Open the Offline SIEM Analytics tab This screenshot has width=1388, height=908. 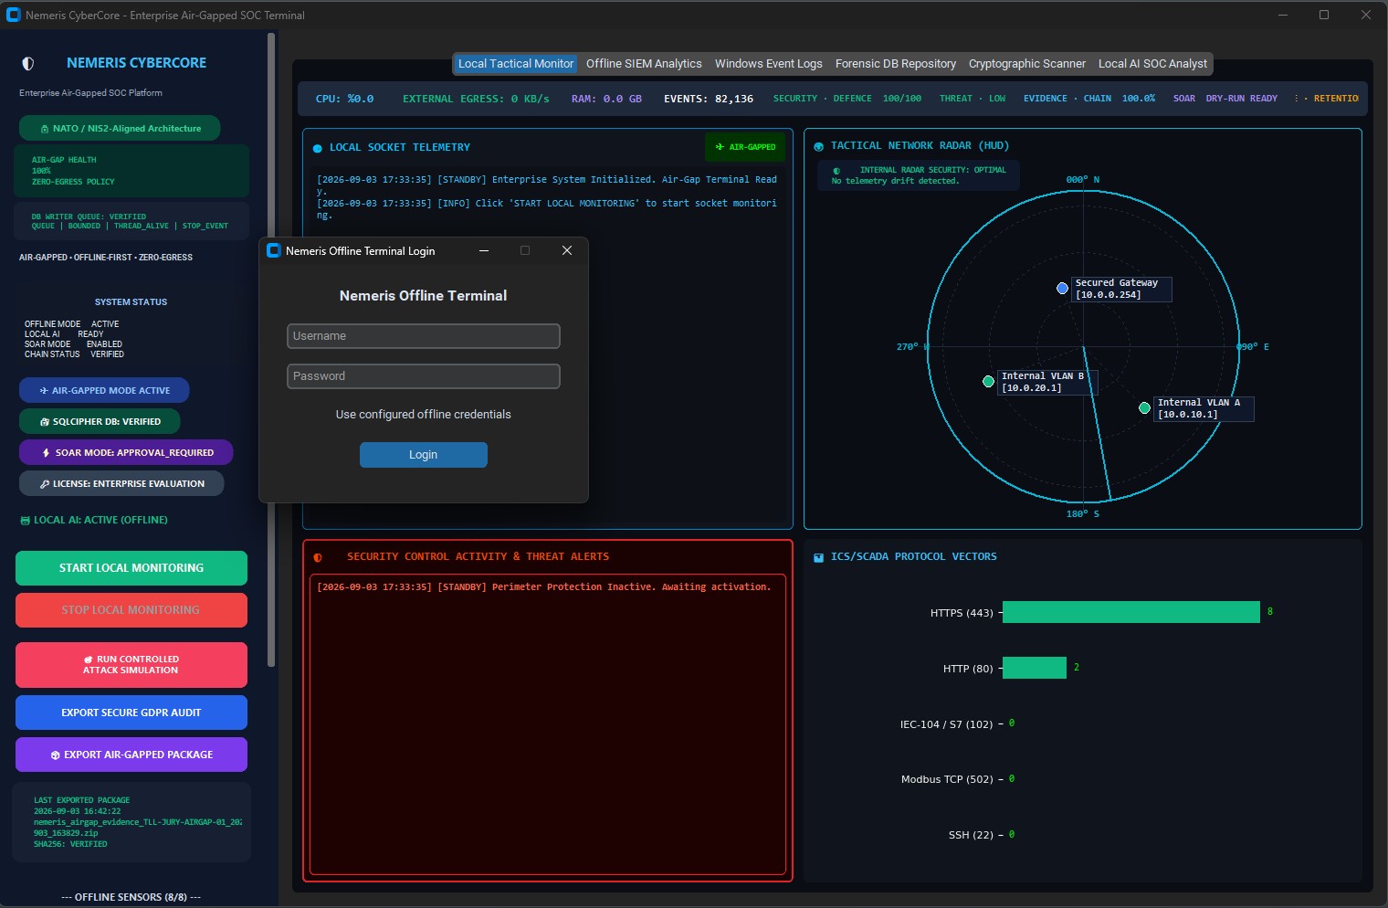tap(644, 64)
